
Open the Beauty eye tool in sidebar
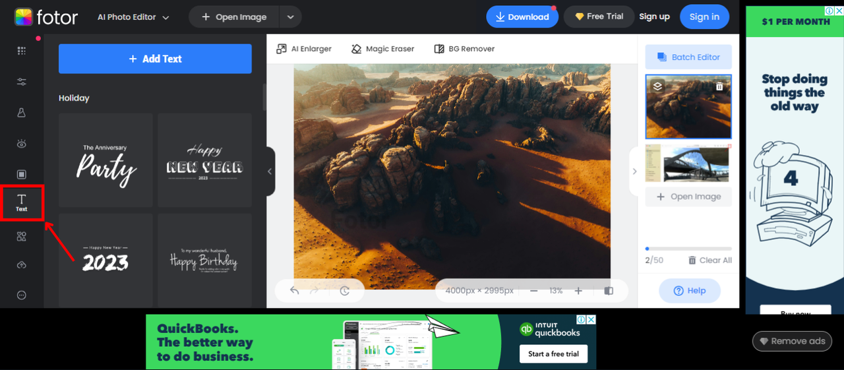pyautogui.click(x=22, y=143)
